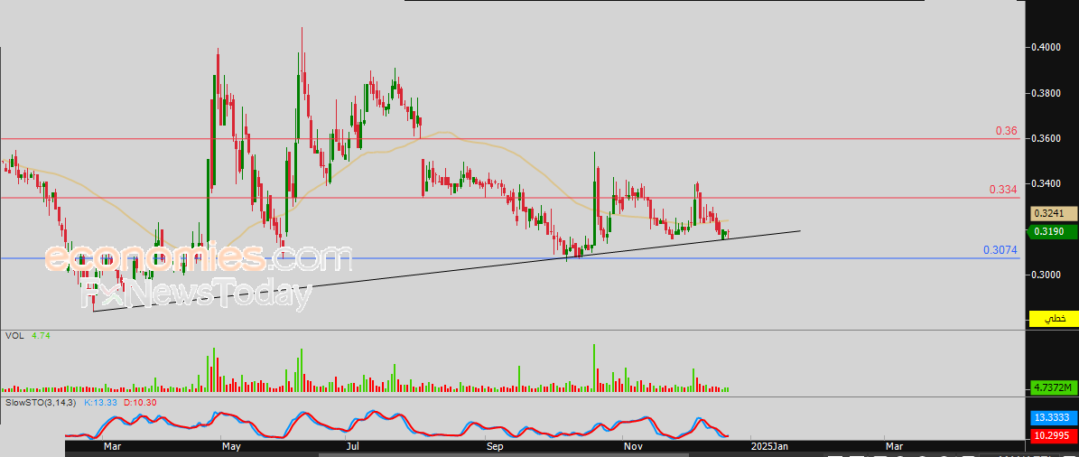Image resolution: width=1079 pixels, height=457 pixels.
Task: Click the 0.3400 price axis label
Action: pyautogui.click(x=1046, y=183)
